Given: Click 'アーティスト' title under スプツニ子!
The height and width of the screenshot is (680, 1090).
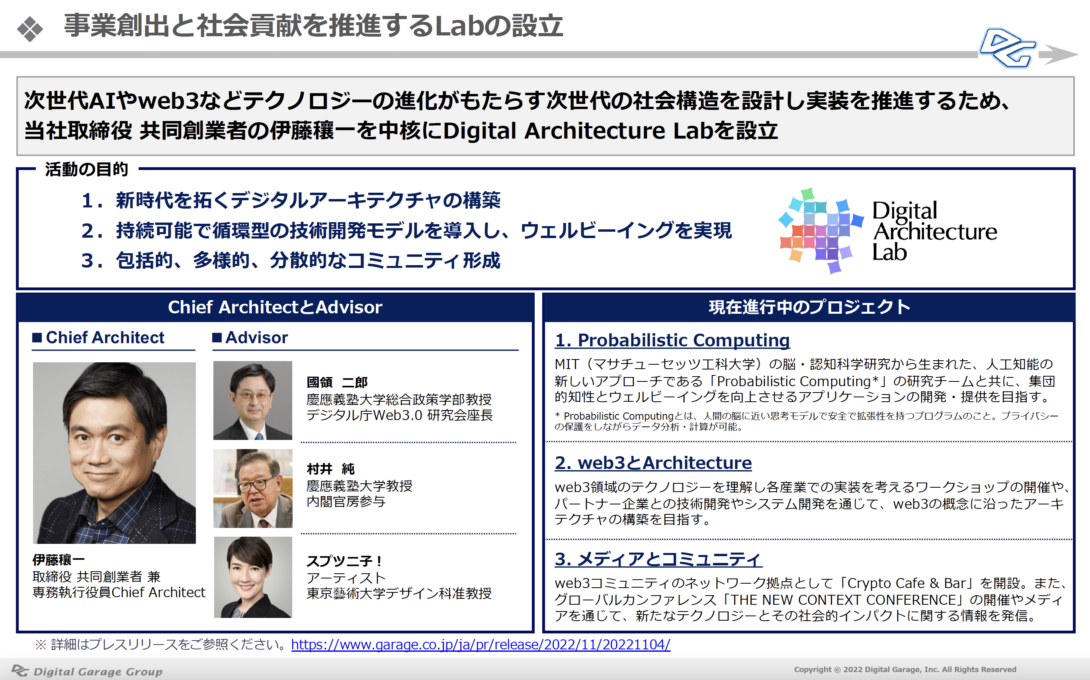Looking at the screenshot, I should click(x=346, y=578).
